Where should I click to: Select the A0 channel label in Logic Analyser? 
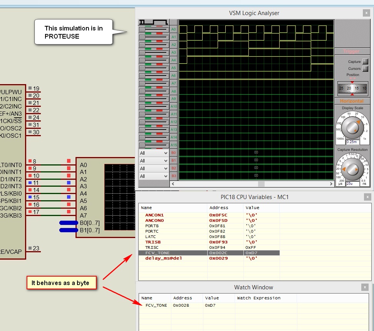click(173, 29)
